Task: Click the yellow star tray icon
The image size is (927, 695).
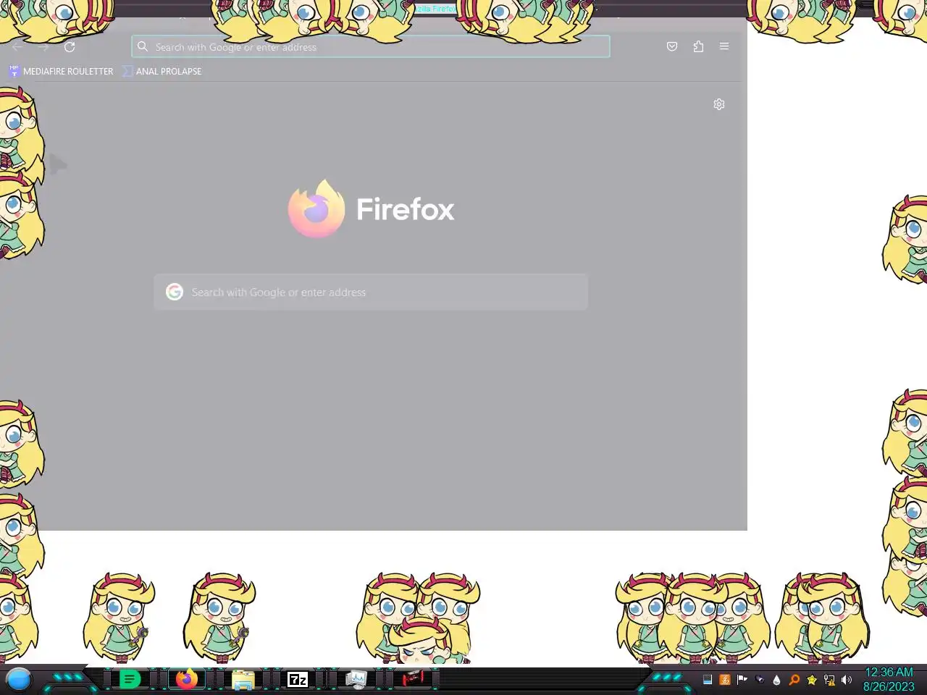Action: tap(812, 680)
